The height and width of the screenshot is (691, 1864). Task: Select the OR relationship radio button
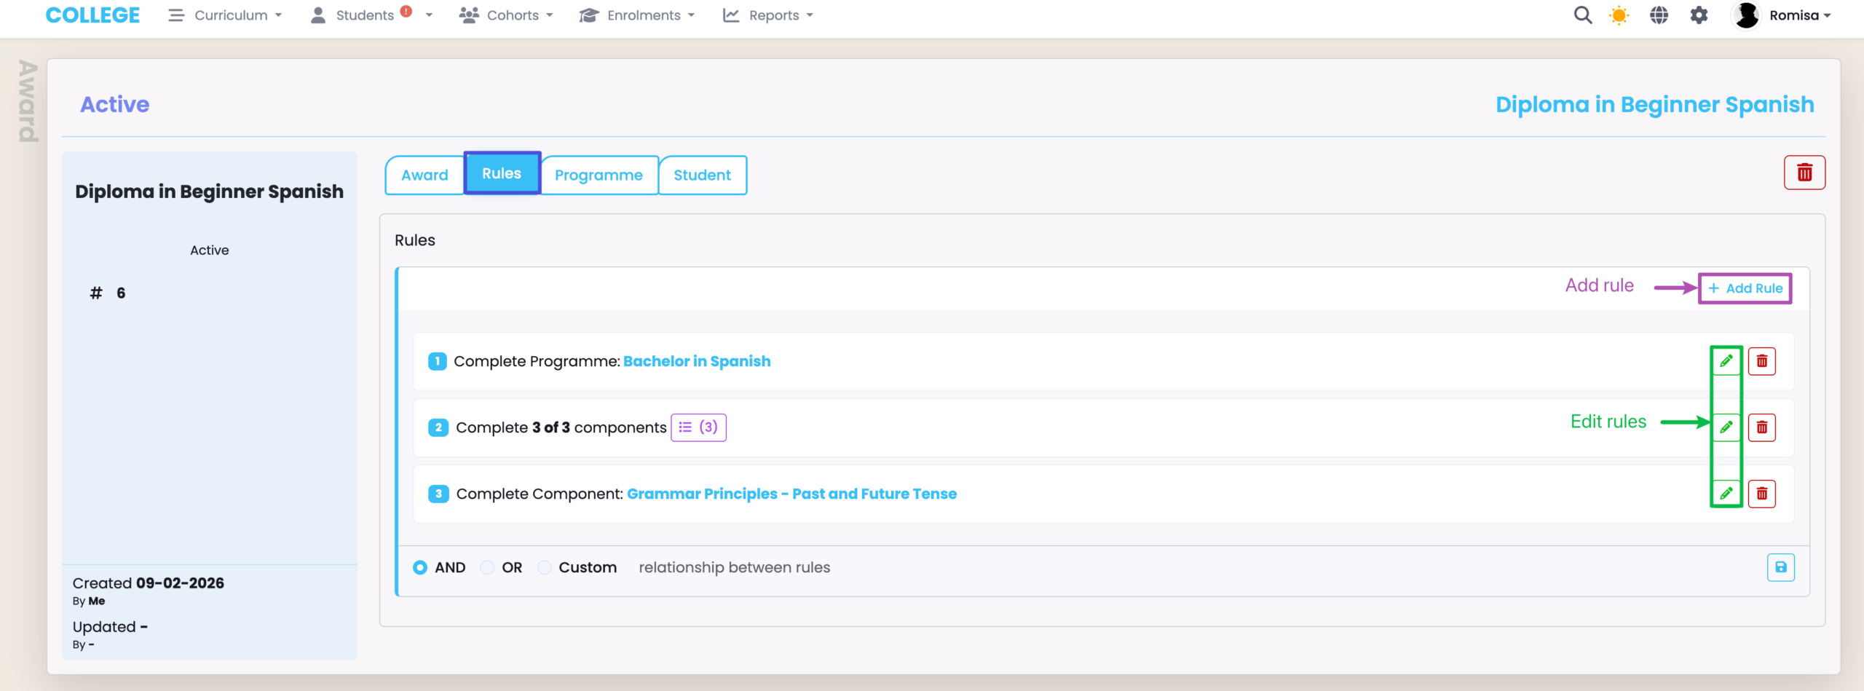coord(487,567)
